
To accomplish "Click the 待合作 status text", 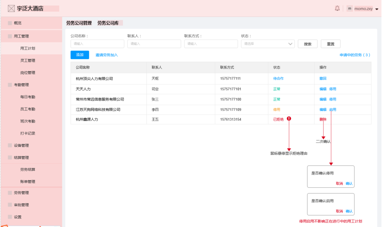I will [279, 78].
